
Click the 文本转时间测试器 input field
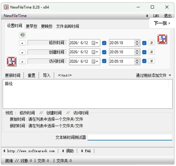click(130, 137)
